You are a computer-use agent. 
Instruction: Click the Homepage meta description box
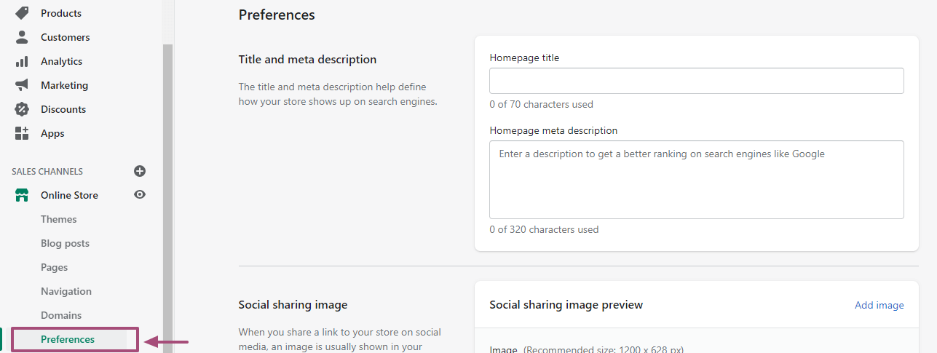coord(697,180)
